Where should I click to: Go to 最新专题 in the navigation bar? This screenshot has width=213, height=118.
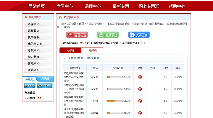click(121, 6)
